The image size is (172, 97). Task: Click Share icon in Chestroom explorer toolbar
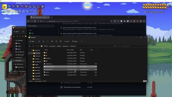pyautogui.click(x=56, y=41)
